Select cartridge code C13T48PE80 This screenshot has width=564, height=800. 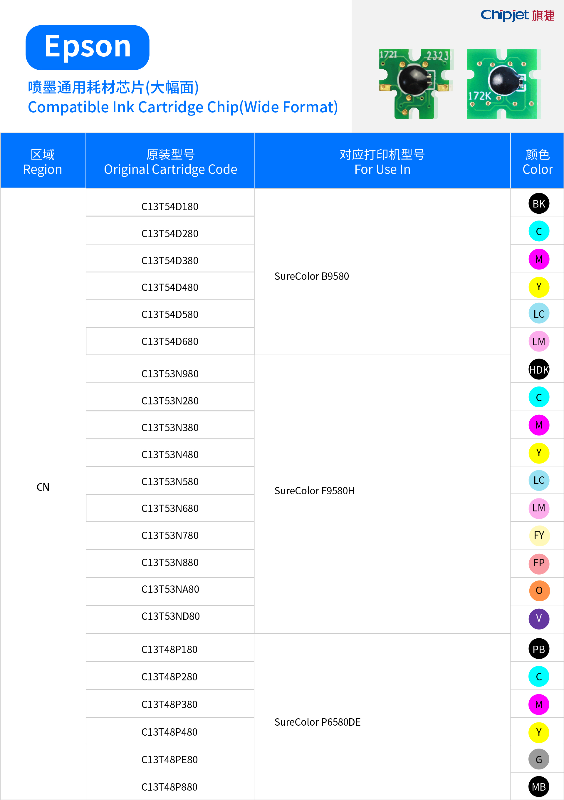click(x=169, y=759)
